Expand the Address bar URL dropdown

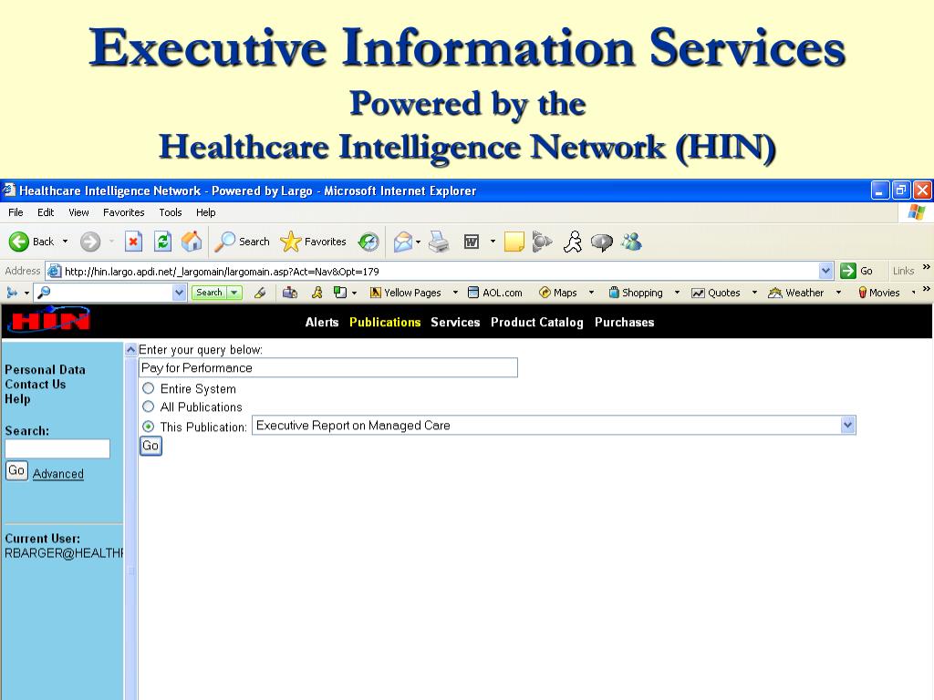point(825,271)
